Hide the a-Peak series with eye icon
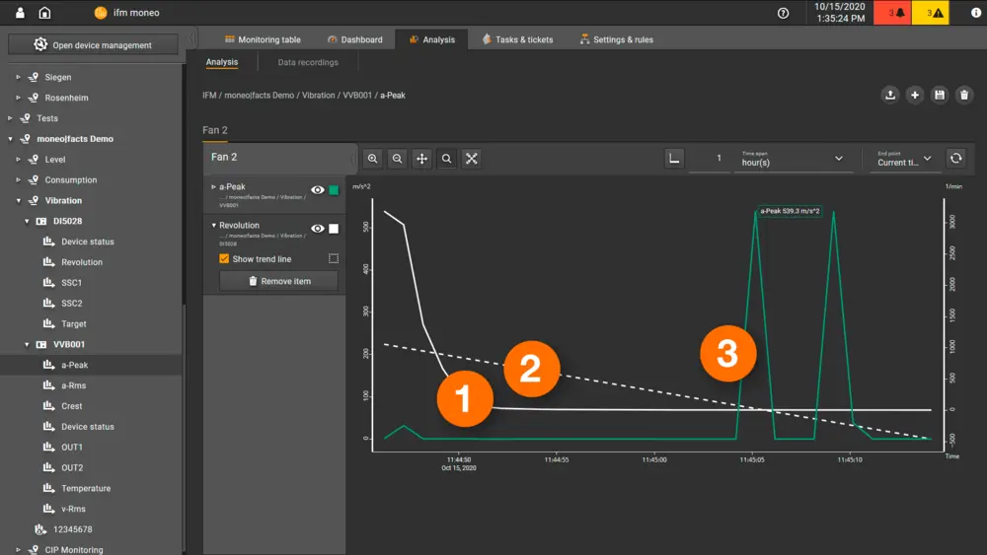Viewport: 987px width, 555px height. [318, 190]
